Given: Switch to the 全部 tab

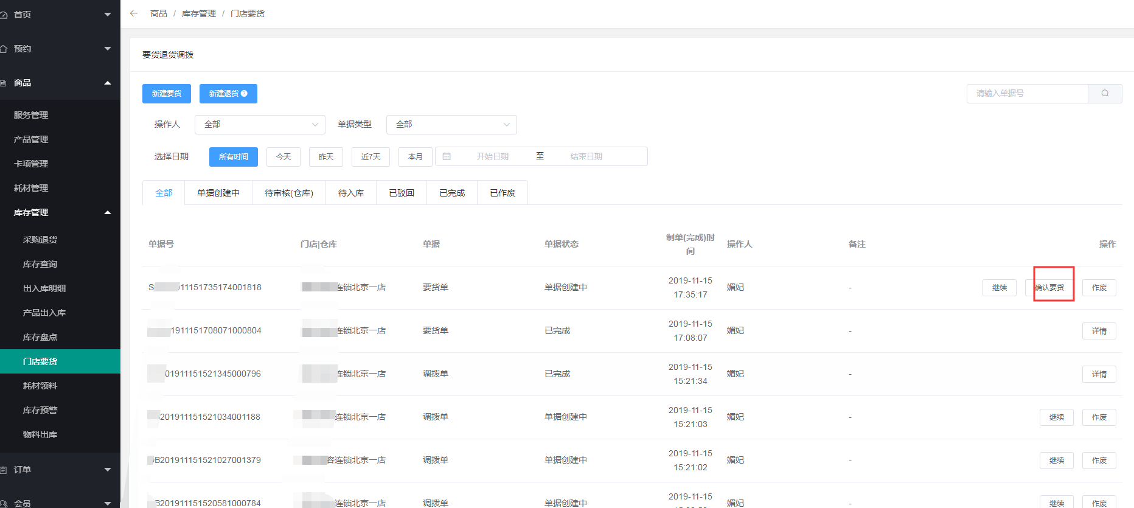Looking at the screenshot, I should click(x=164, y=193).
